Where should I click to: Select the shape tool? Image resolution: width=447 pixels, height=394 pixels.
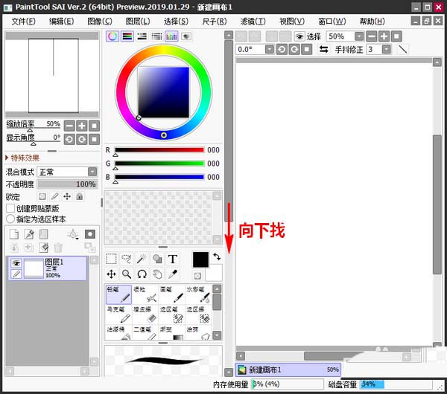click(x=157, y=259)
